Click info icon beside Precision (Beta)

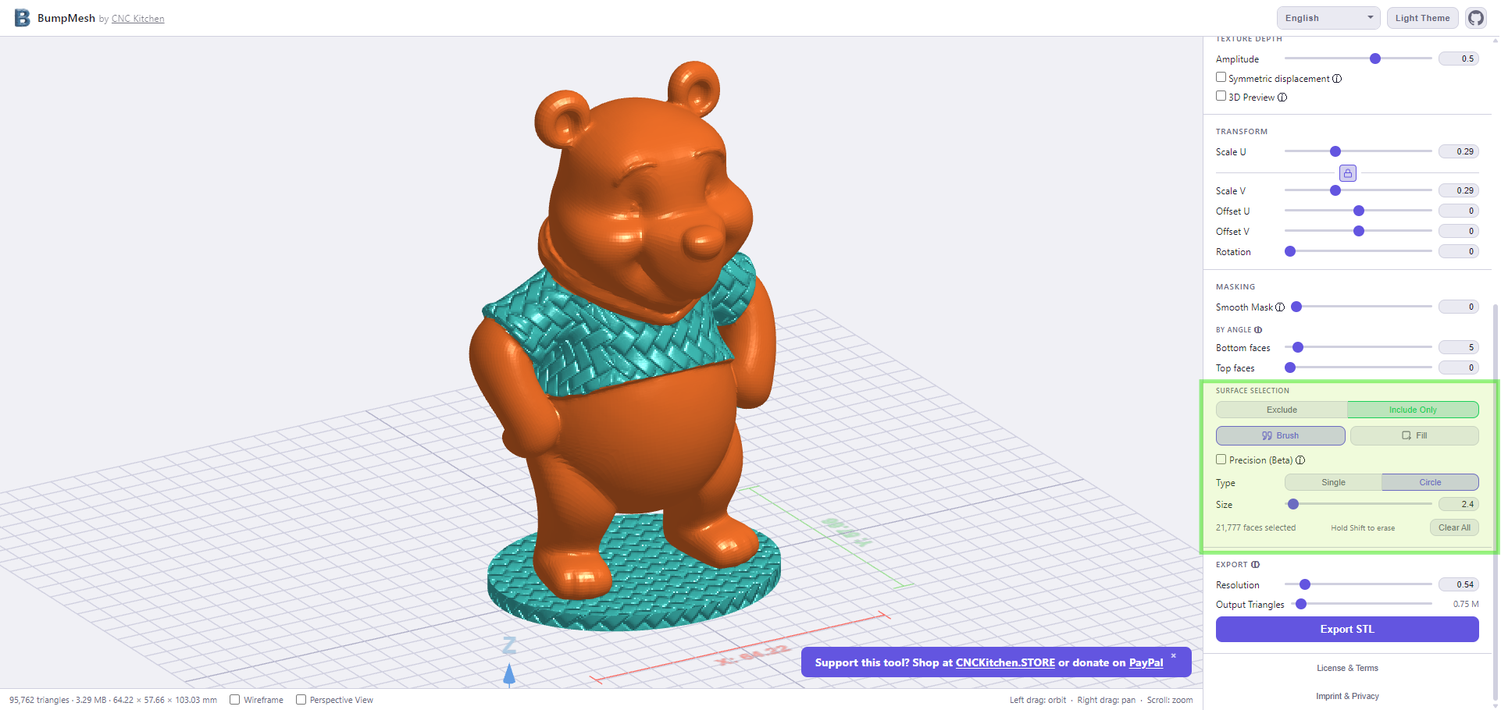(x=1300, y=460)
